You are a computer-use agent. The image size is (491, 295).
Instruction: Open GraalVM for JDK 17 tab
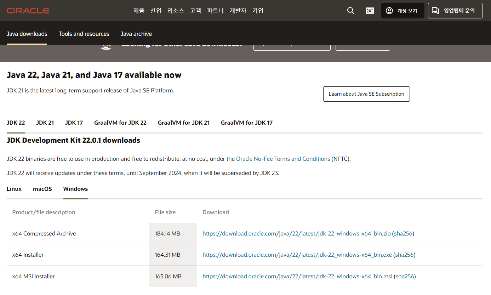(x=247, y=123)
